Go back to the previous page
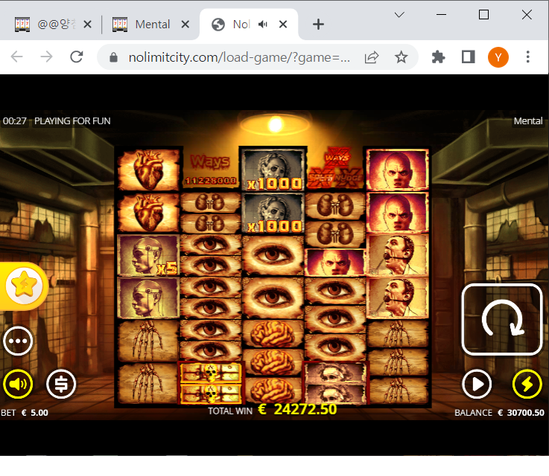 (17, 57)
